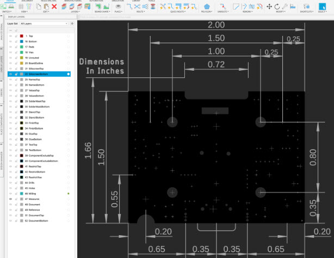This screenshot has width=334, height=258.
Task: Click the red via placement icon
Action: tap(153, 7)
